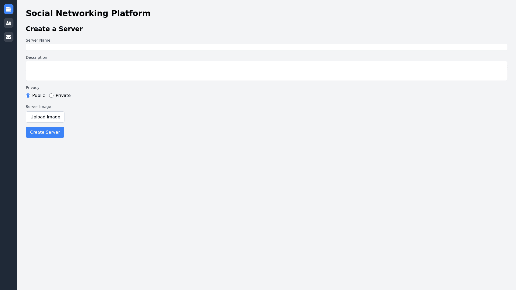The width and height of the screenshot is (516, 290).
Task: Click inside the Description text area
Action: [266, 71]
